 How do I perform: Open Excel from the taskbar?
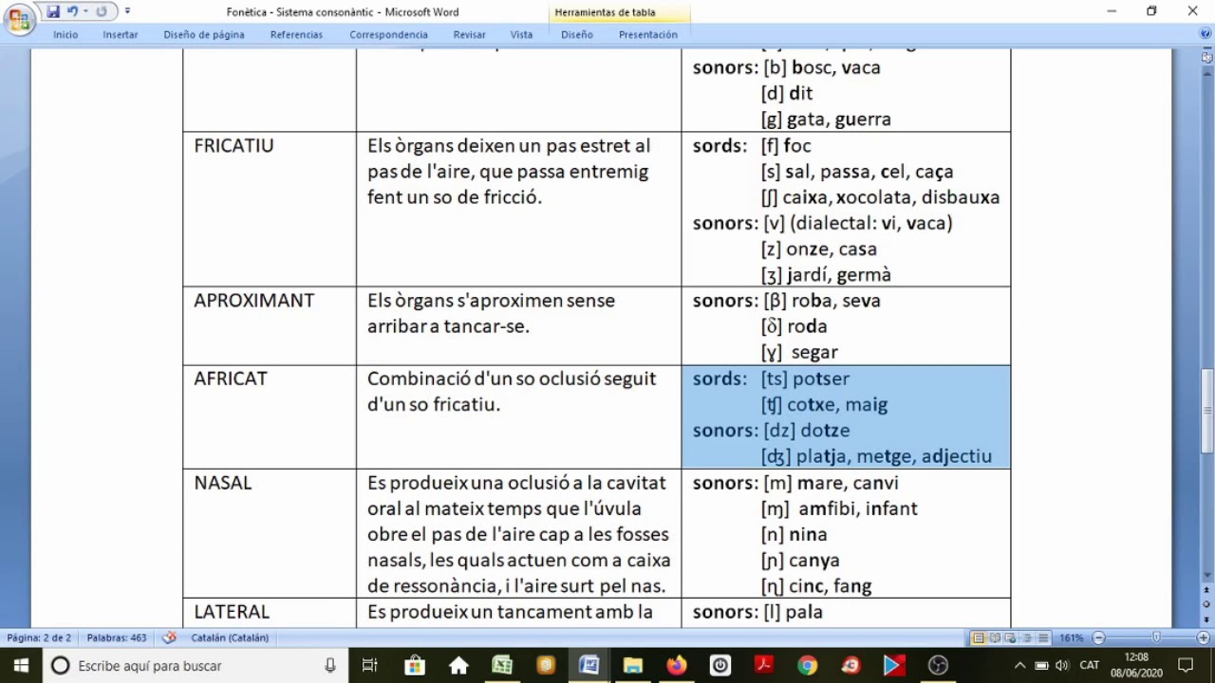[x=502, y=665]
